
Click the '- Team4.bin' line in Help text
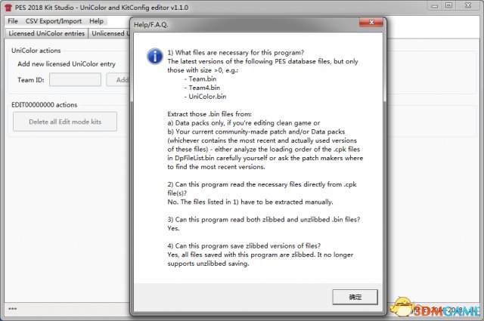coord(202,88)
